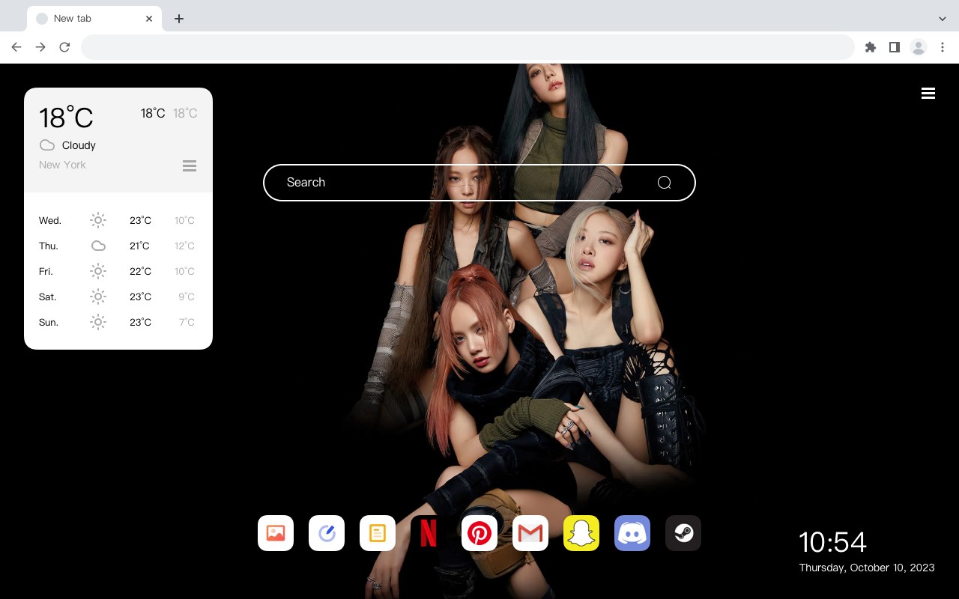The width and height of the screenshot is (959, 599).
Task: Click the New York location label
Action: coord(62,165)
